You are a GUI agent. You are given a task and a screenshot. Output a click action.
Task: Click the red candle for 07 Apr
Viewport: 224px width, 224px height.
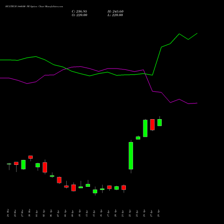(x=59, y=180)
